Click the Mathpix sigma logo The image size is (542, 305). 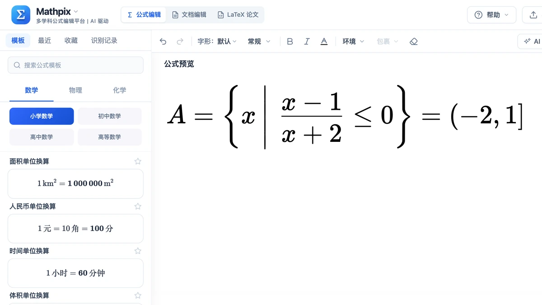[21, 15]
